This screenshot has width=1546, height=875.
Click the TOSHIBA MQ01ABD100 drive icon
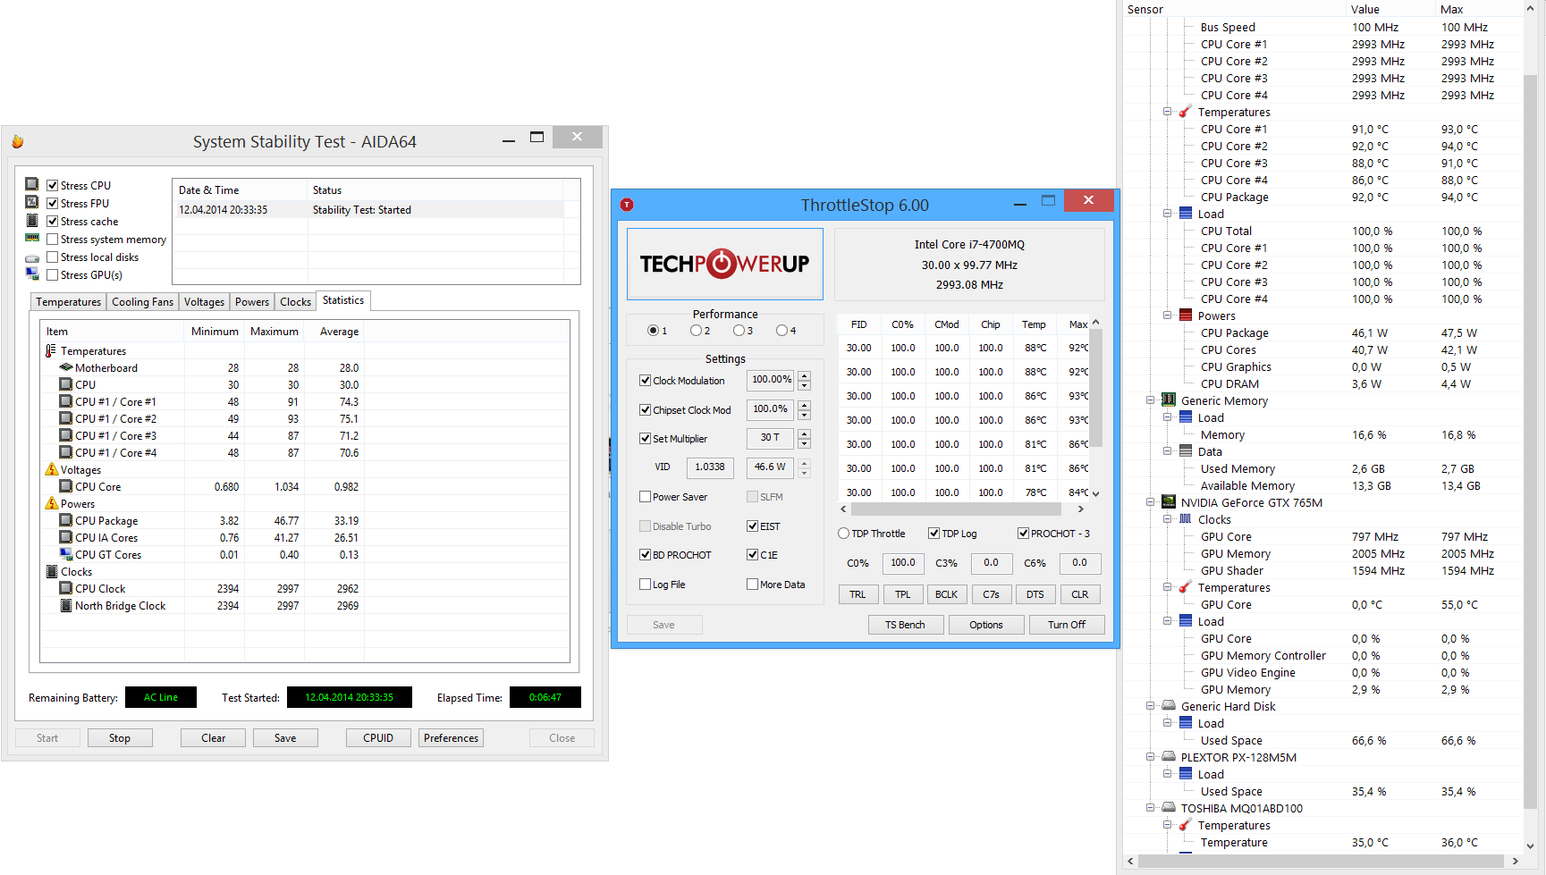pos(1169,808)
